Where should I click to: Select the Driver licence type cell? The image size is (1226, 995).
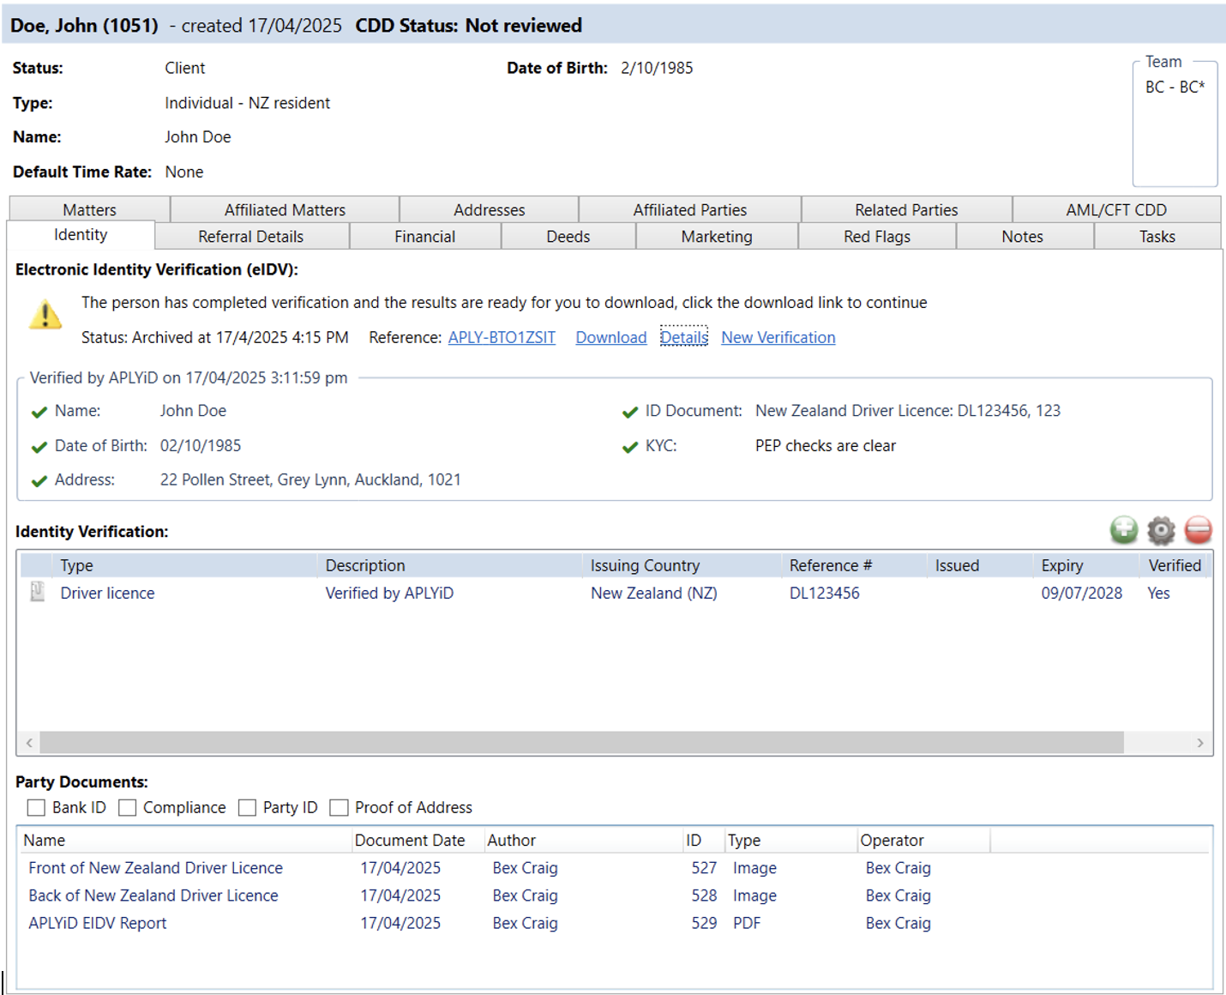[107, 593]
